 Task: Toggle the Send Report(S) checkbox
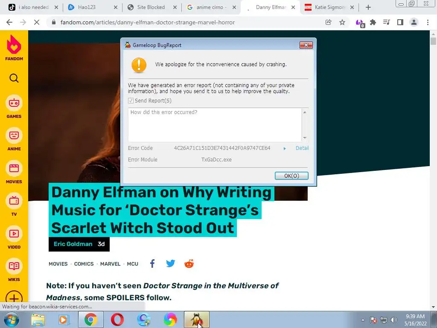[131, 101]
